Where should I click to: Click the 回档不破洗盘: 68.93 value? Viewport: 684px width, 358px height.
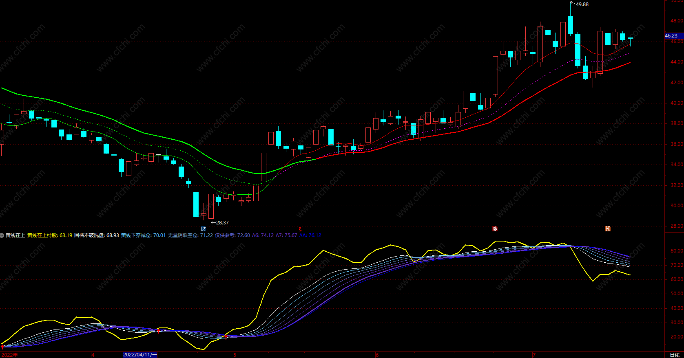(x=97, y=235)
